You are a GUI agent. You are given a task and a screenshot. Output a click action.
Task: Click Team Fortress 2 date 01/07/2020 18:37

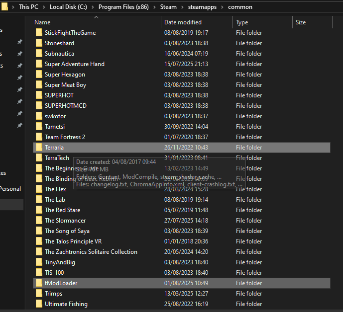pyautogui.click(x=186, y=137)
